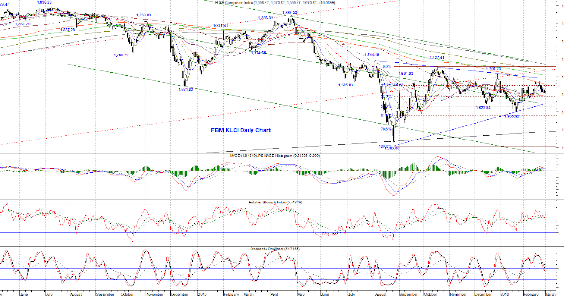Click the 78.6% Fibonacci level label
Screen dimensions: 564x296
pyautogui.click(x=385, y=129)
